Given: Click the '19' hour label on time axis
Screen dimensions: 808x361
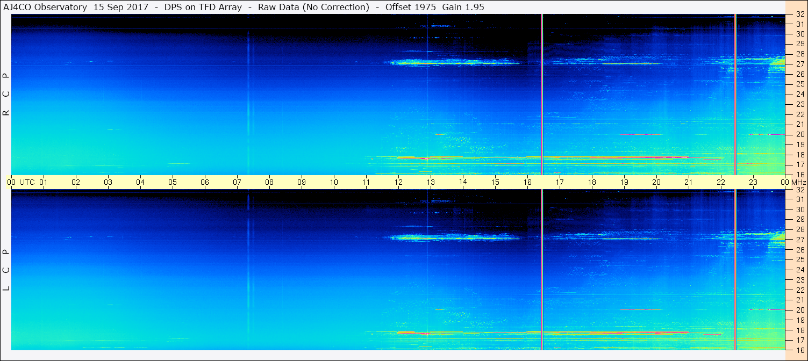Looking at the screenshot, I should point(624,182).
